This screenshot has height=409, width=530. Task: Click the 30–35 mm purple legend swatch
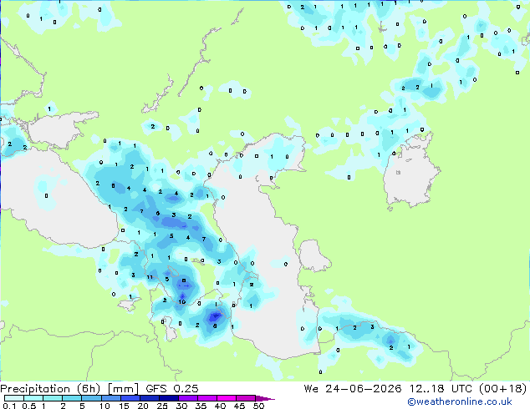187,398
